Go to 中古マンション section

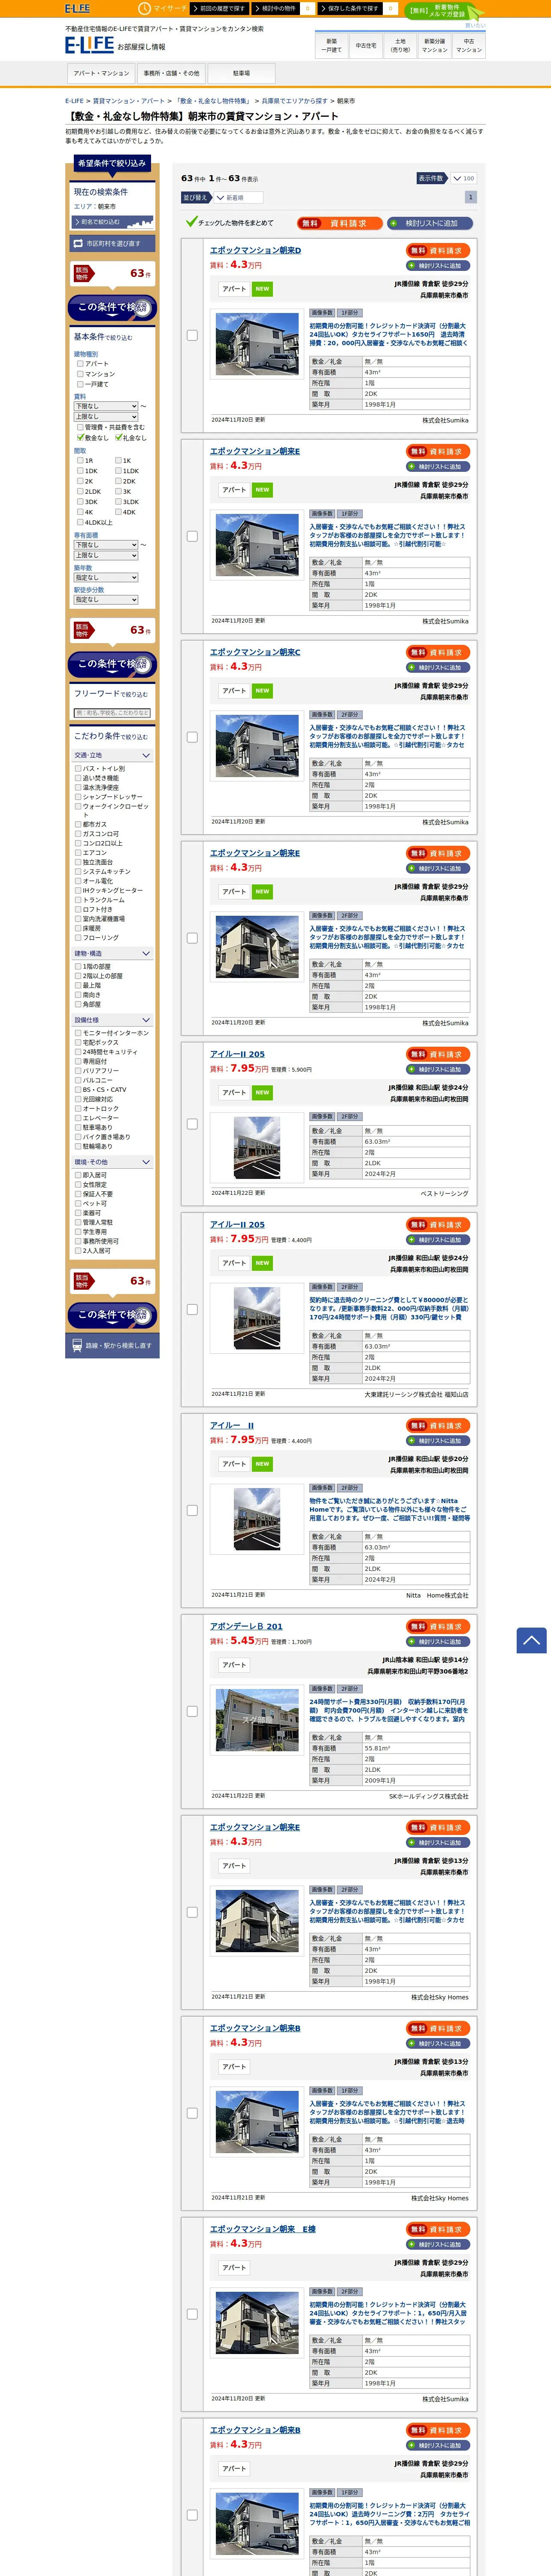click(469, 45)
